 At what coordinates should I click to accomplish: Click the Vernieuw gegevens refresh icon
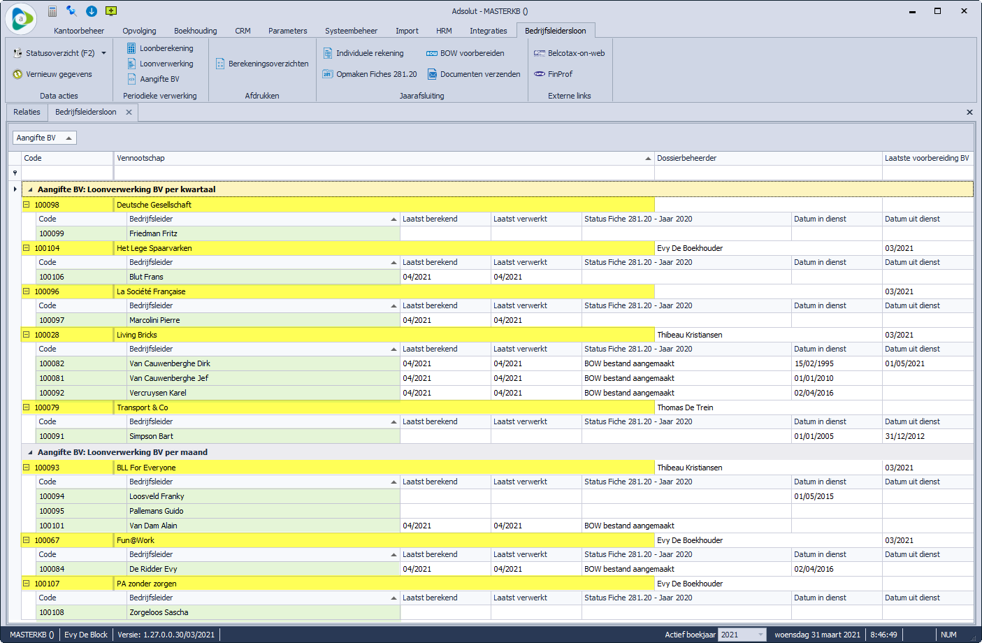(x=18, y=74)
